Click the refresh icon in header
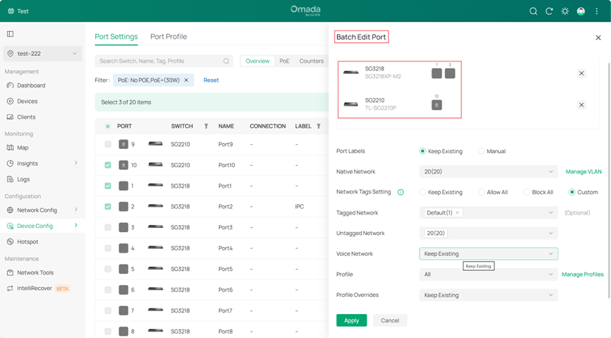 click(549, 11)
